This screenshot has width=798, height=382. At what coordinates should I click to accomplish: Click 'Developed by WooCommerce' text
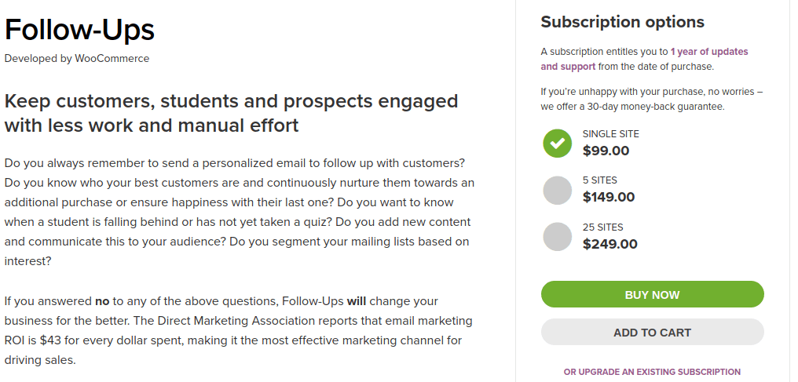click(77, 58)
